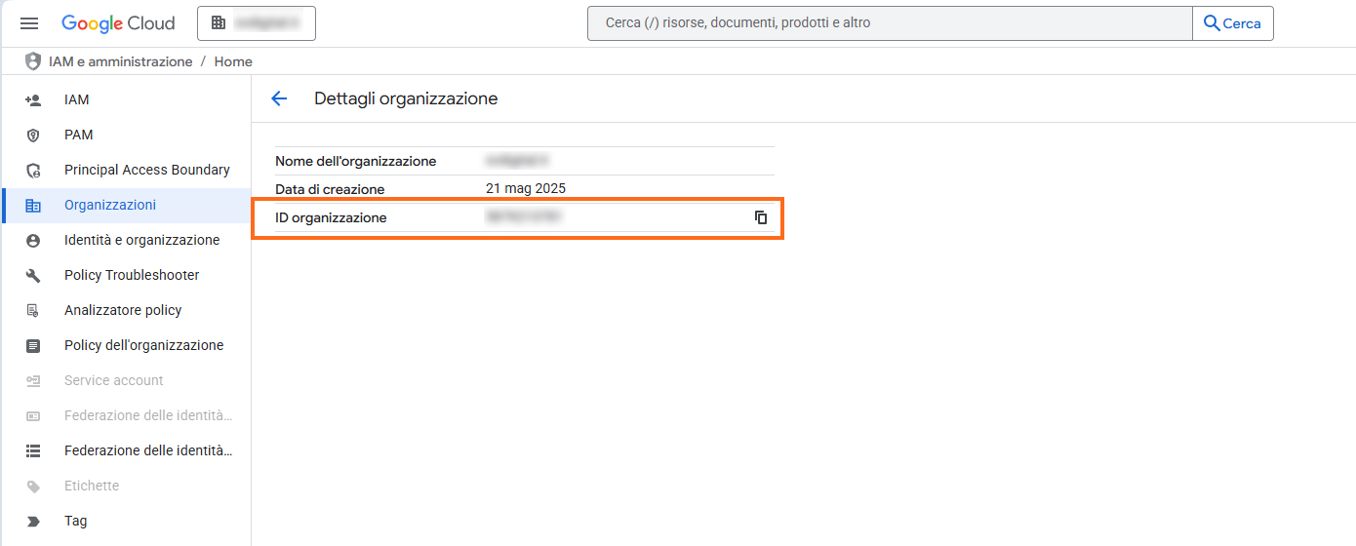This screenshot has height=546, width=1356.
Task: Go back using the left arrow
Action: (x=279, y=98)
